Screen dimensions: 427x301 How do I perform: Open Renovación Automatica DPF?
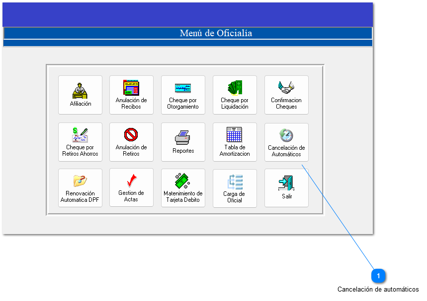coord(80,188)
